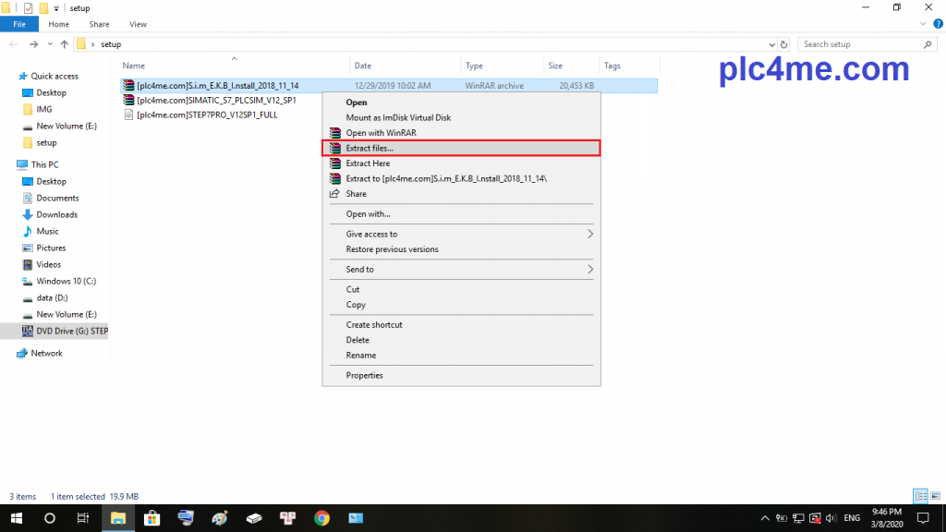Click Extract files... in the context menu

click(x=369, y=148)
